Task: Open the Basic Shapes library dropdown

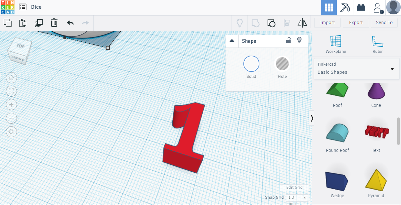Action: pos(357,68)
